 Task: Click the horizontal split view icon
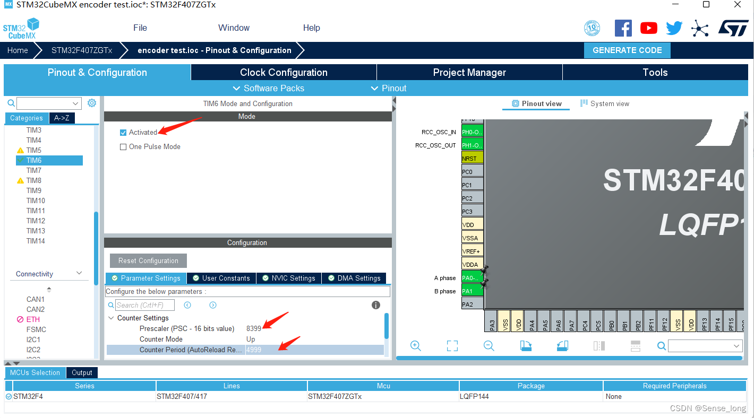tap(636, 346)
